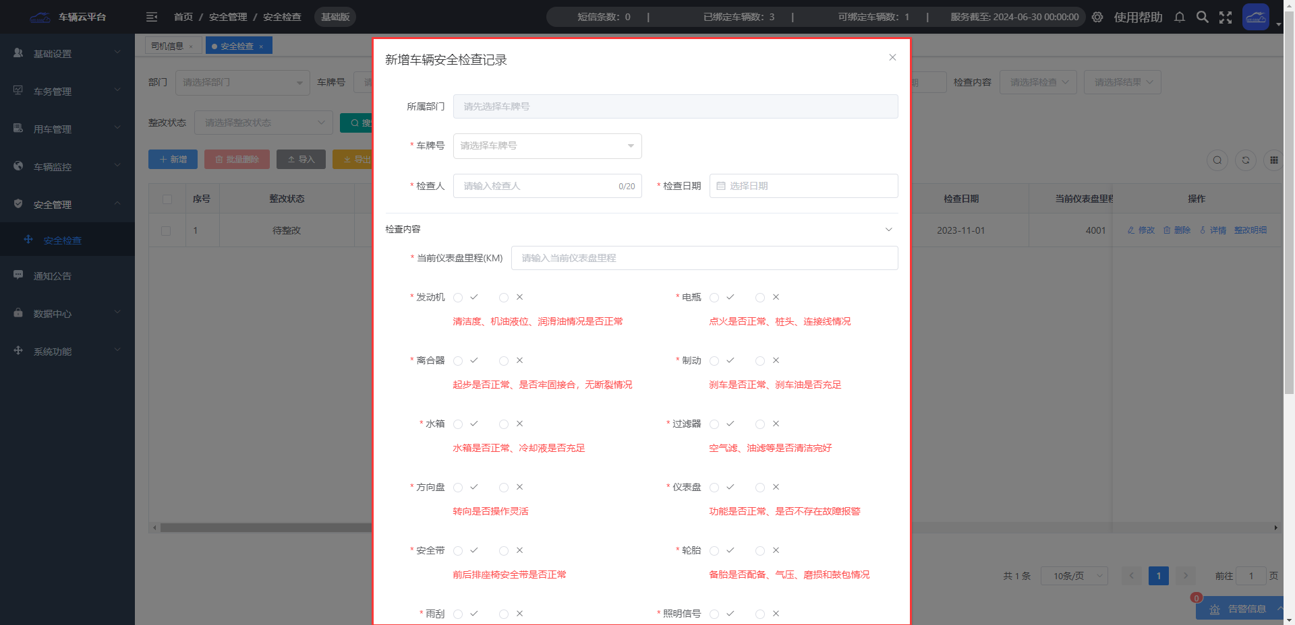Click 删除 link in row 1

point(1177,230)
